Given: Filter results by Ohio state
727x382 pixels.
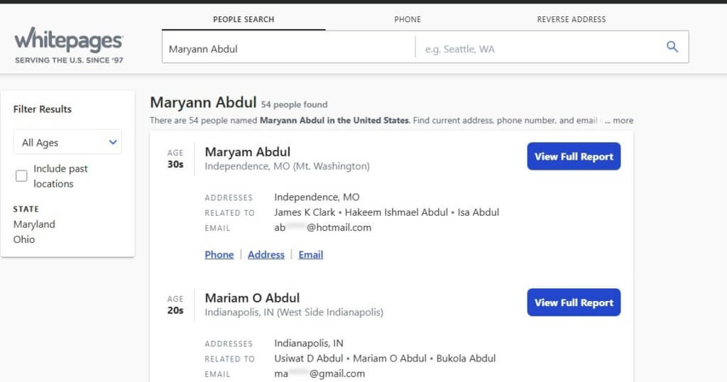Looking at the screenshot, I should tap(24, 239).
